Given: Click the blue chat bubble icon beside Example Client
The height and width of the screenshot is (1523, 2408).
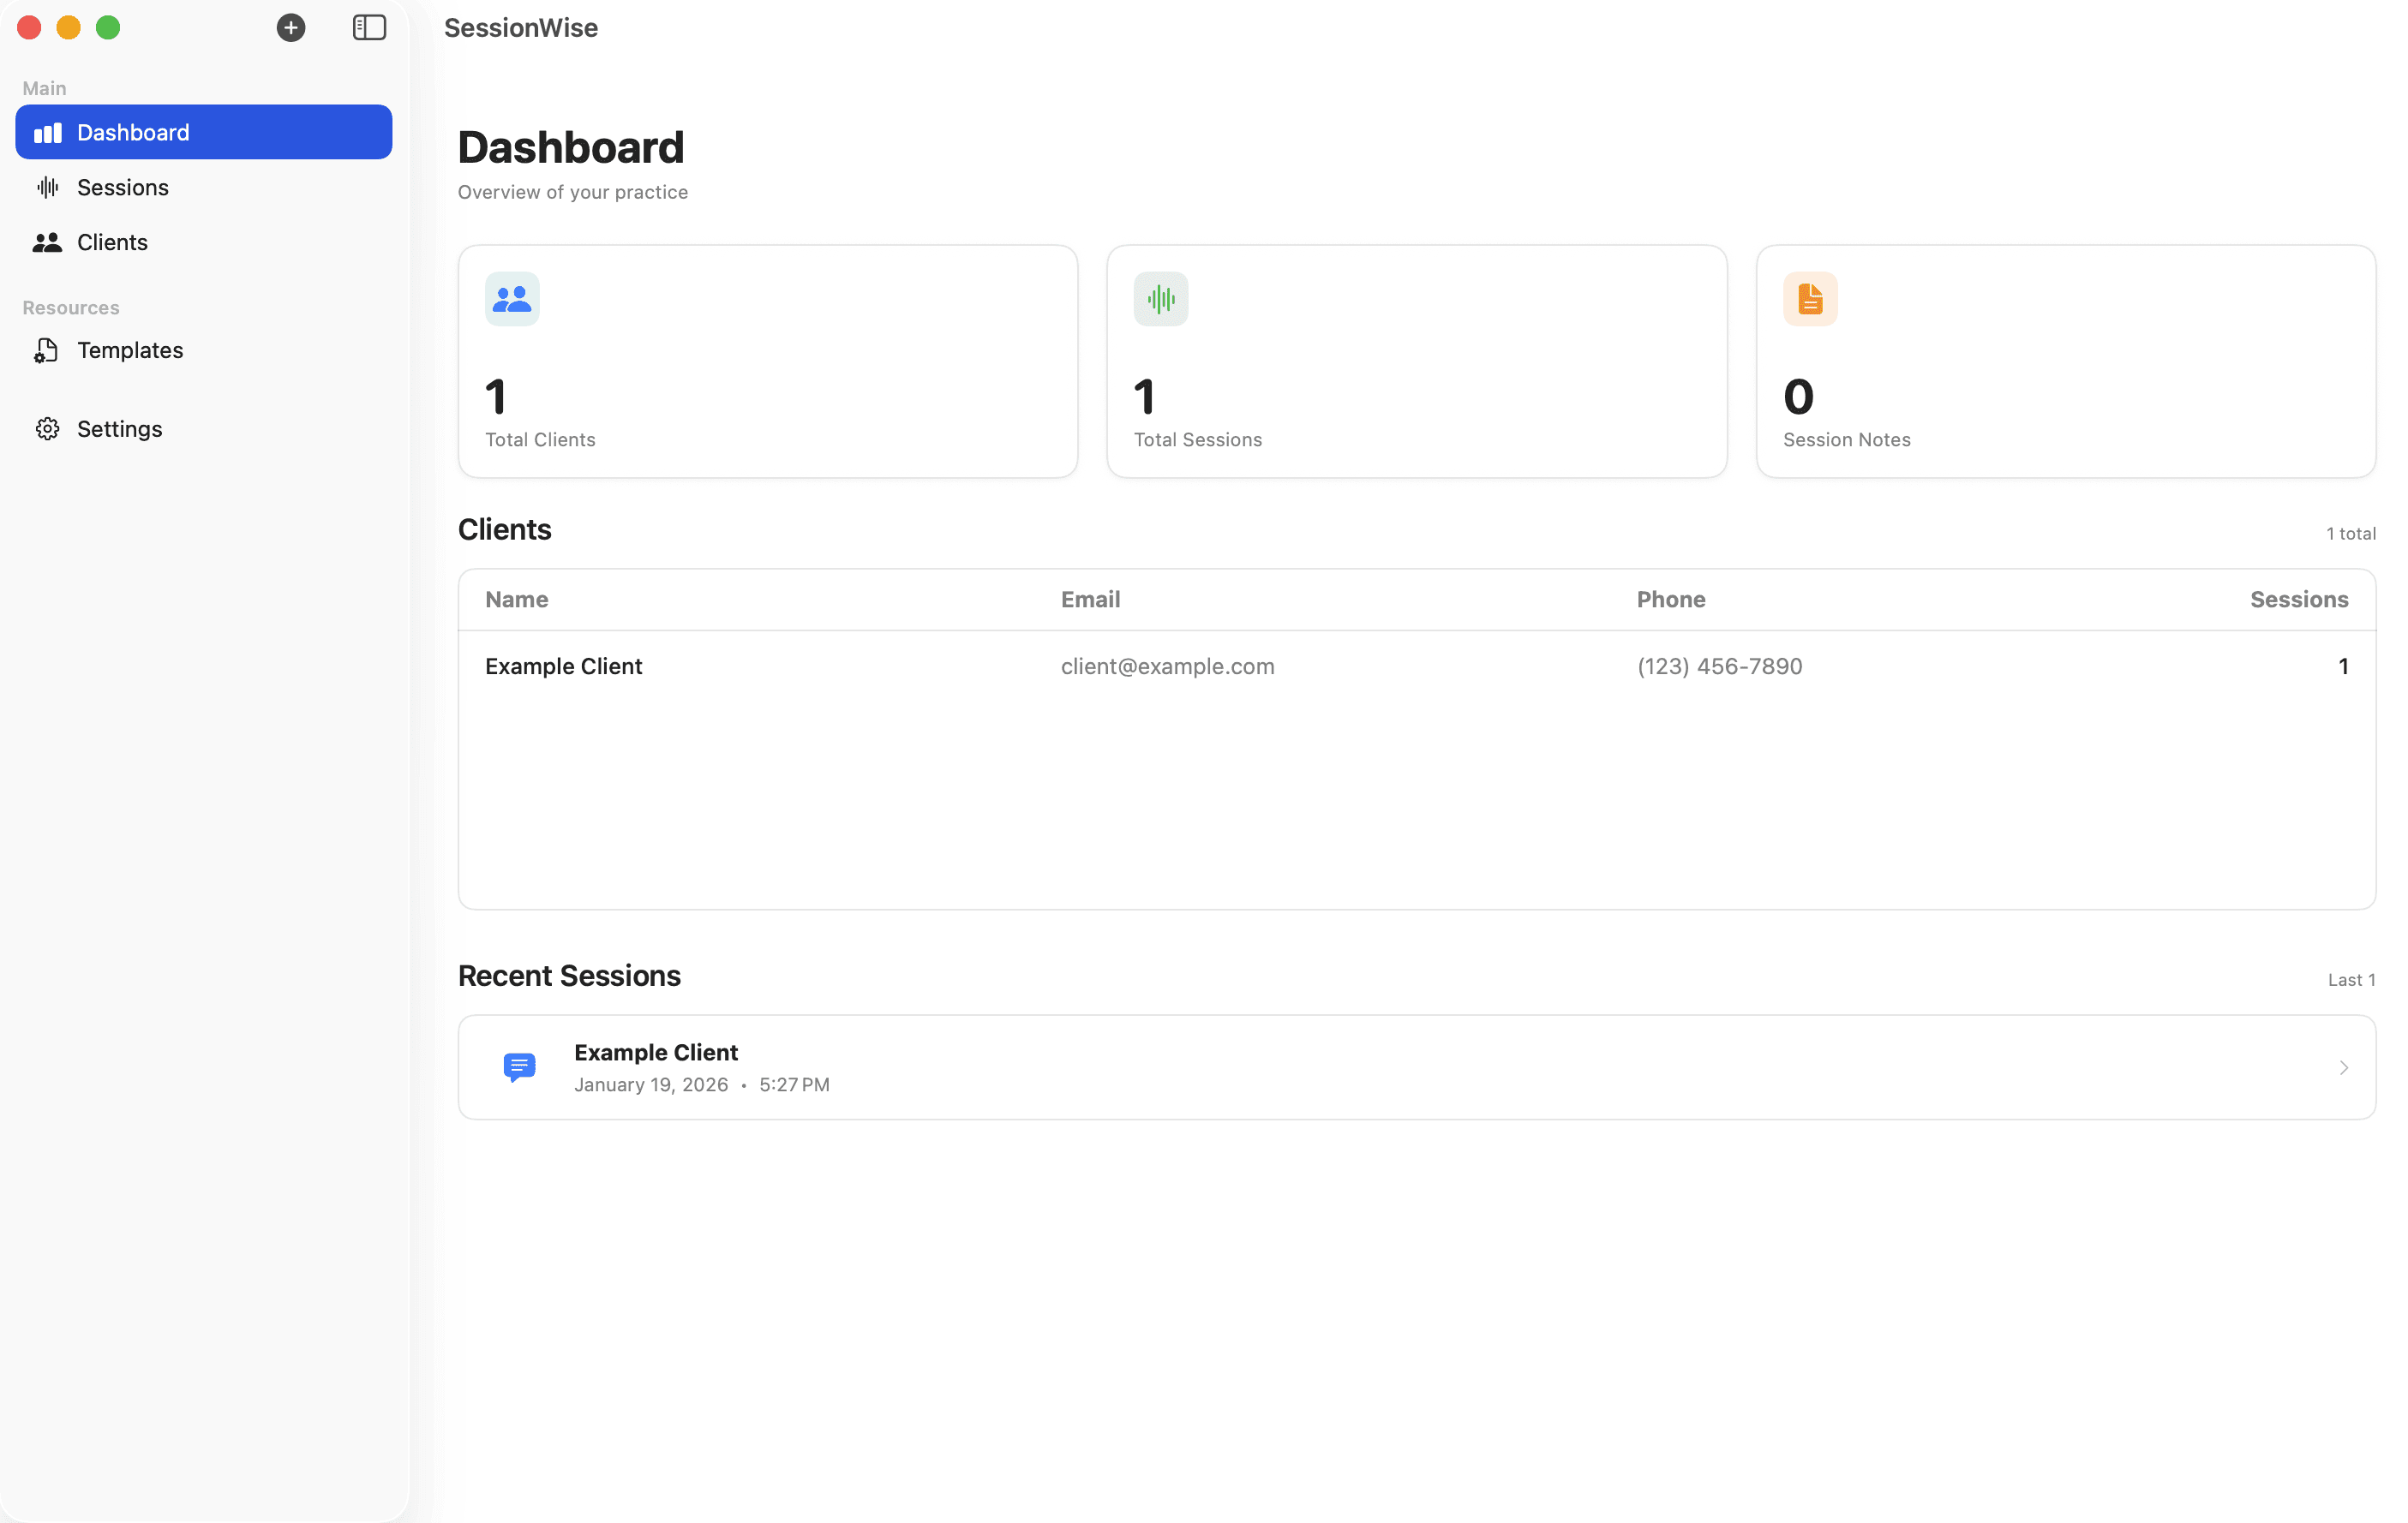Looking at the screenshot, I should pos(519,1066).
